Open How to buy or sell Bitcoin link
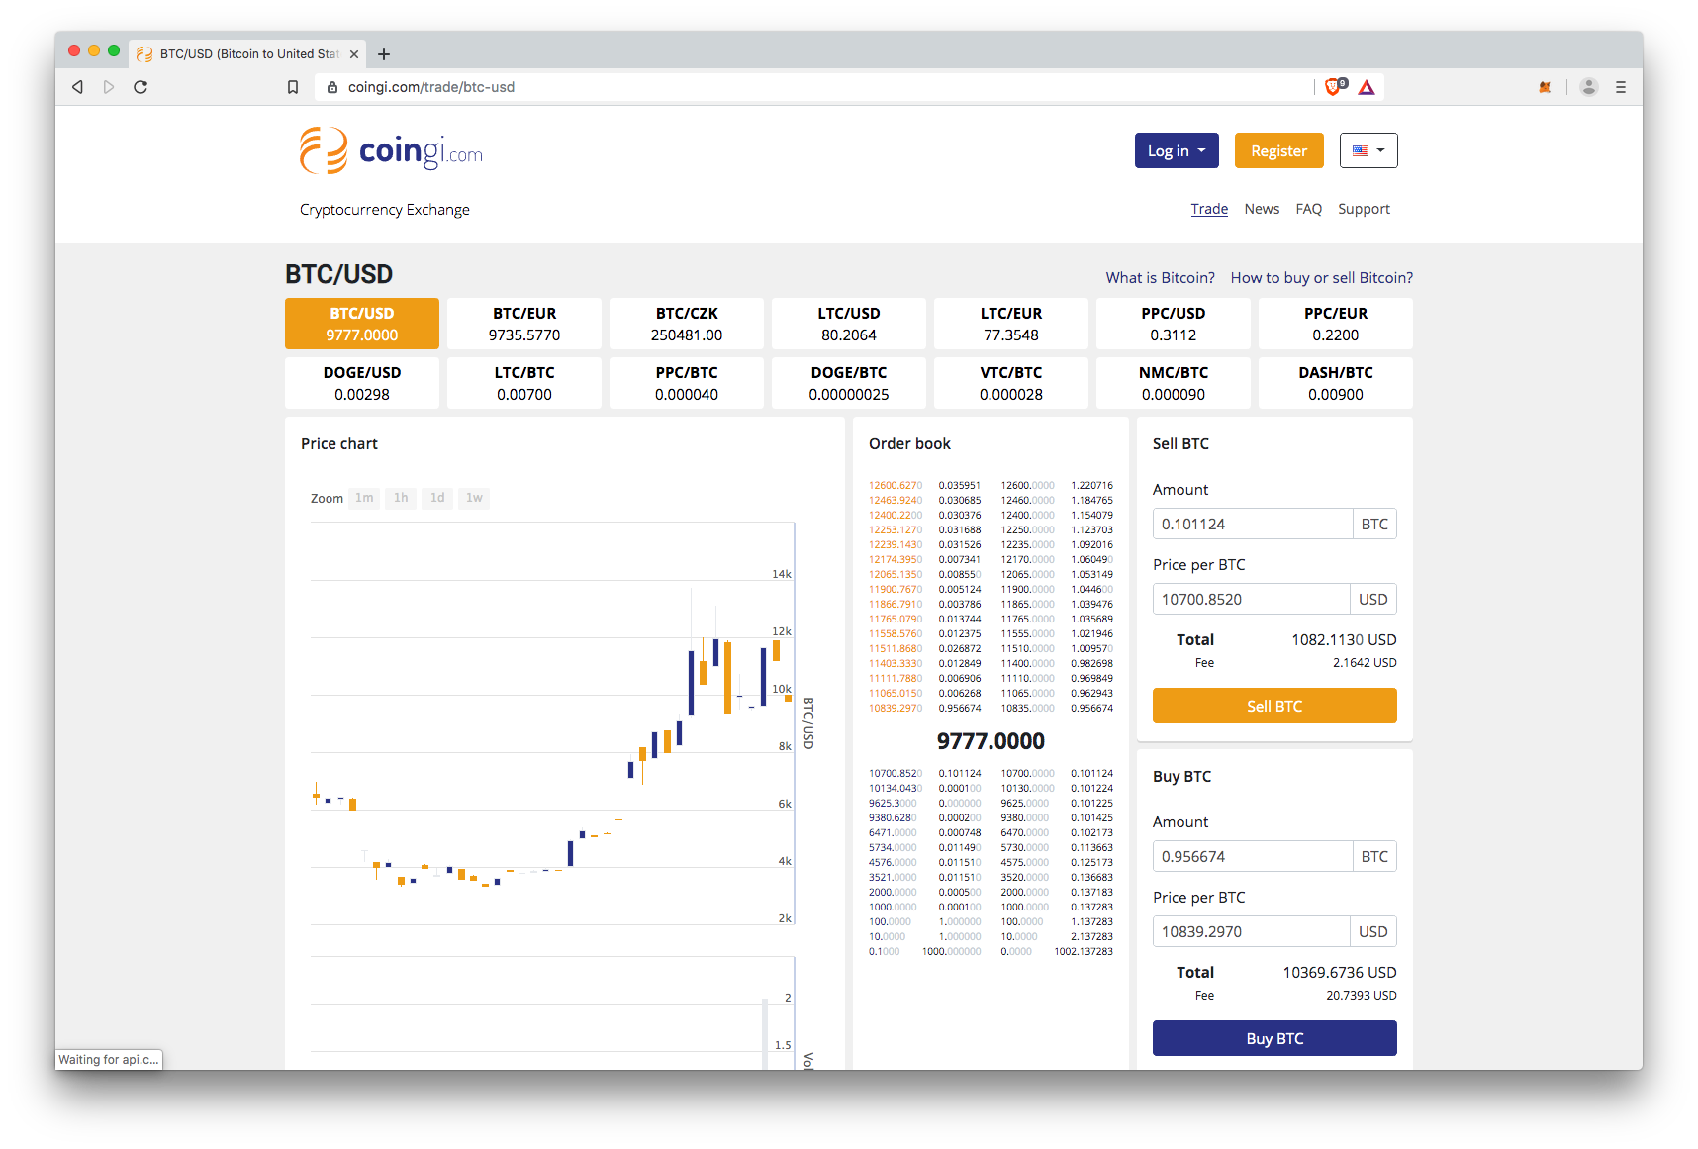This screenshot has width=1698, height=1149. [x=1322, y=278]
